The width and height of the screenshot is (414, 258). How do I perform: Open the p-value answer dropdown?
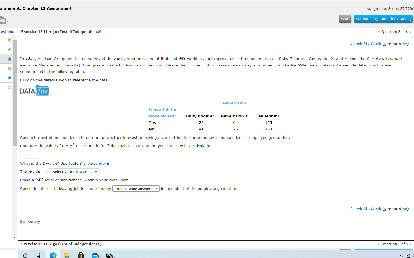[x=73, y=172]
